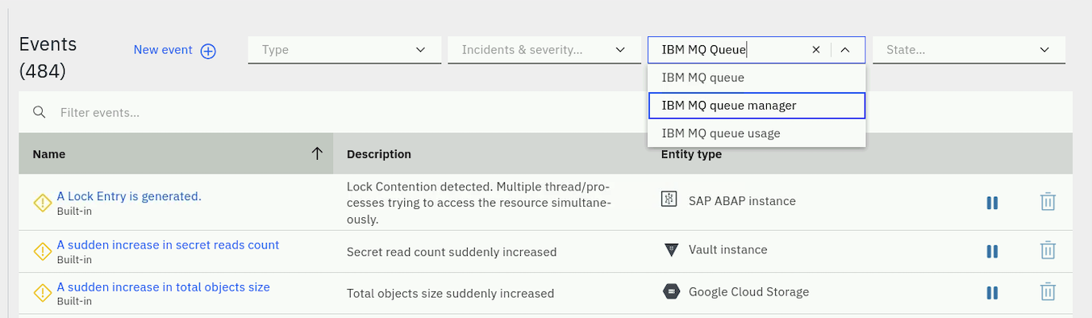Click Secret read count suddenly increased text
The width and height of the screenshot is (1092, 318).
[452, 252]
